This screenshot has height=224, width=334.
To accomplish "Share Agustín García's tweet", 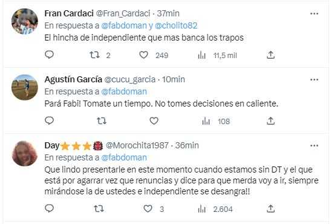I will point(270,121).
